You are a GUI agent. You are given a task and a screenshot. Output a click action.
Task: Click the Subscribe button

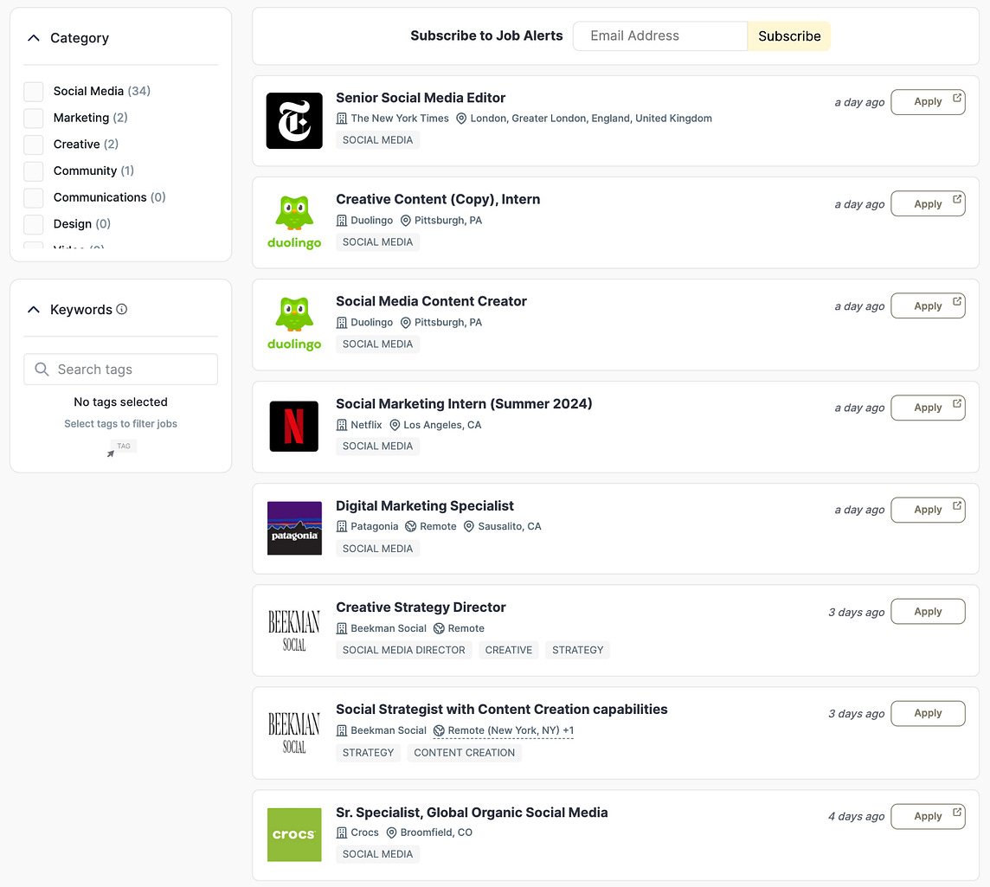coord(789,36)
